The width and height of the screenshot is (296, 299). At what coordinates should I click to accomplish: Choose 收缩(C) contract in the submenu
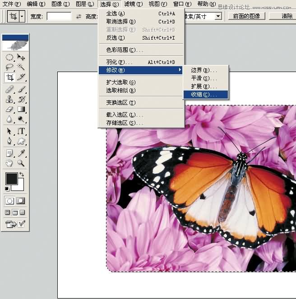tap(206, 95)
